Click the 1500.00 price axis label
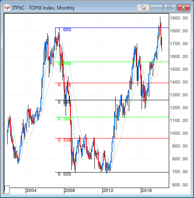Screen dimensions: 194x198 pos(179,69)
